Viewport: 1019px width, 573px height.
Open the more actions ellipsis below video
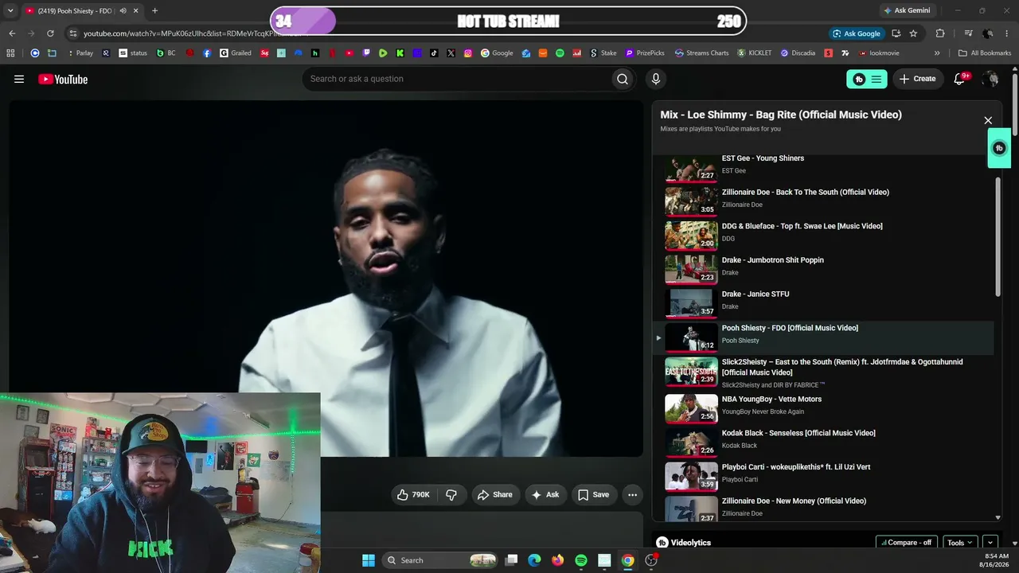tap(632, 494)
